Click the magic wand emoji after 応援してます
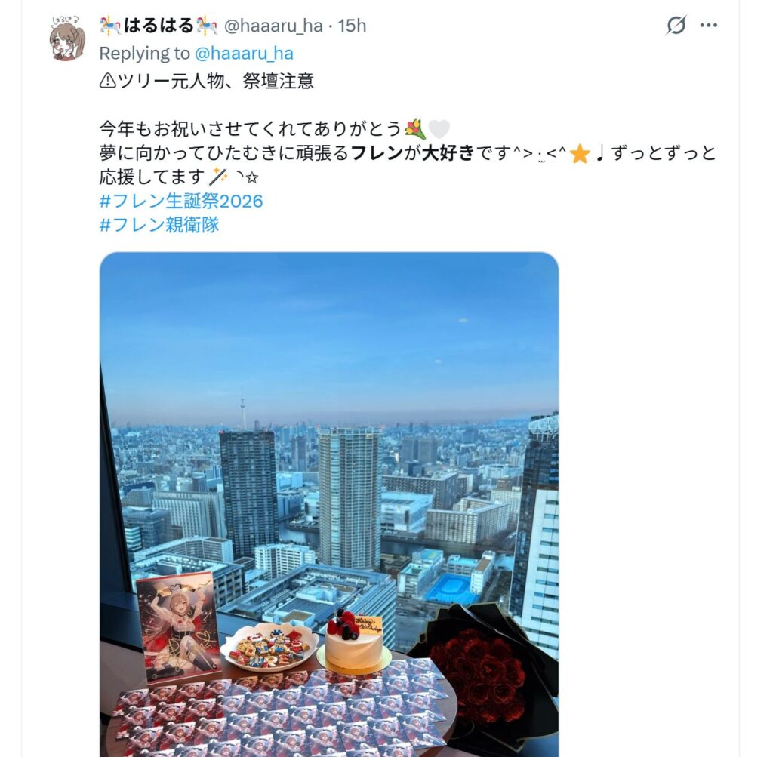Image resolution: width=773 pixels, height=757 pixels. pyautogui.click(x=218, y=177)
